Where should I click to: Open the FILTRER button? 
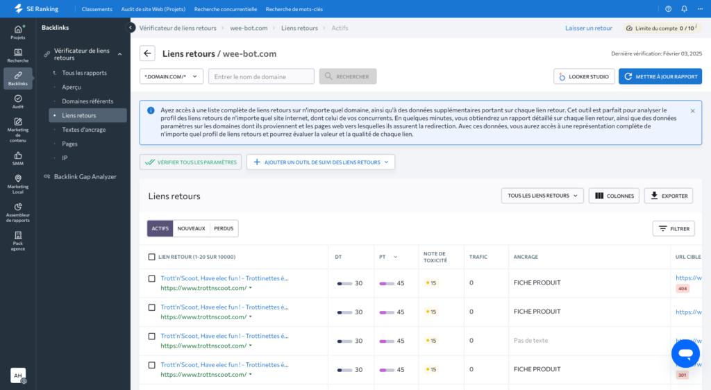(x=674, y=229)
